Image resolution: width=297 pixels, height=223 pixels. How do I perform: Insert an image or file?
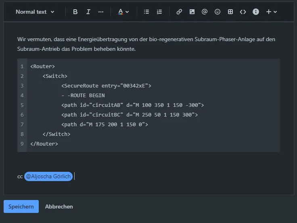192,12
